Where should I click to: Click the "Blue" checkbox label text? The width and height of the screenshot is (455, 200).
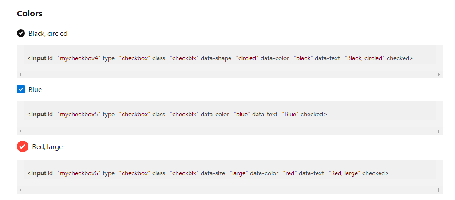click(x=35, y=90)
